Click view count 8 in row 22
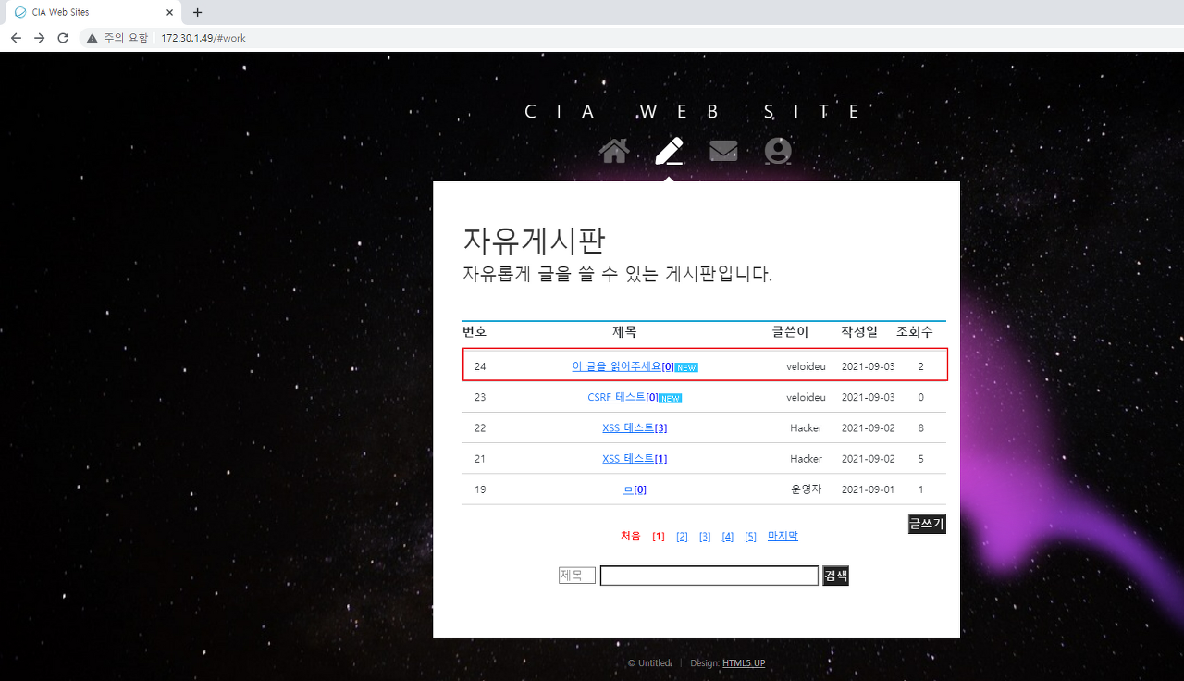Screen dimensions: 1184x681 tap(921, 427)
